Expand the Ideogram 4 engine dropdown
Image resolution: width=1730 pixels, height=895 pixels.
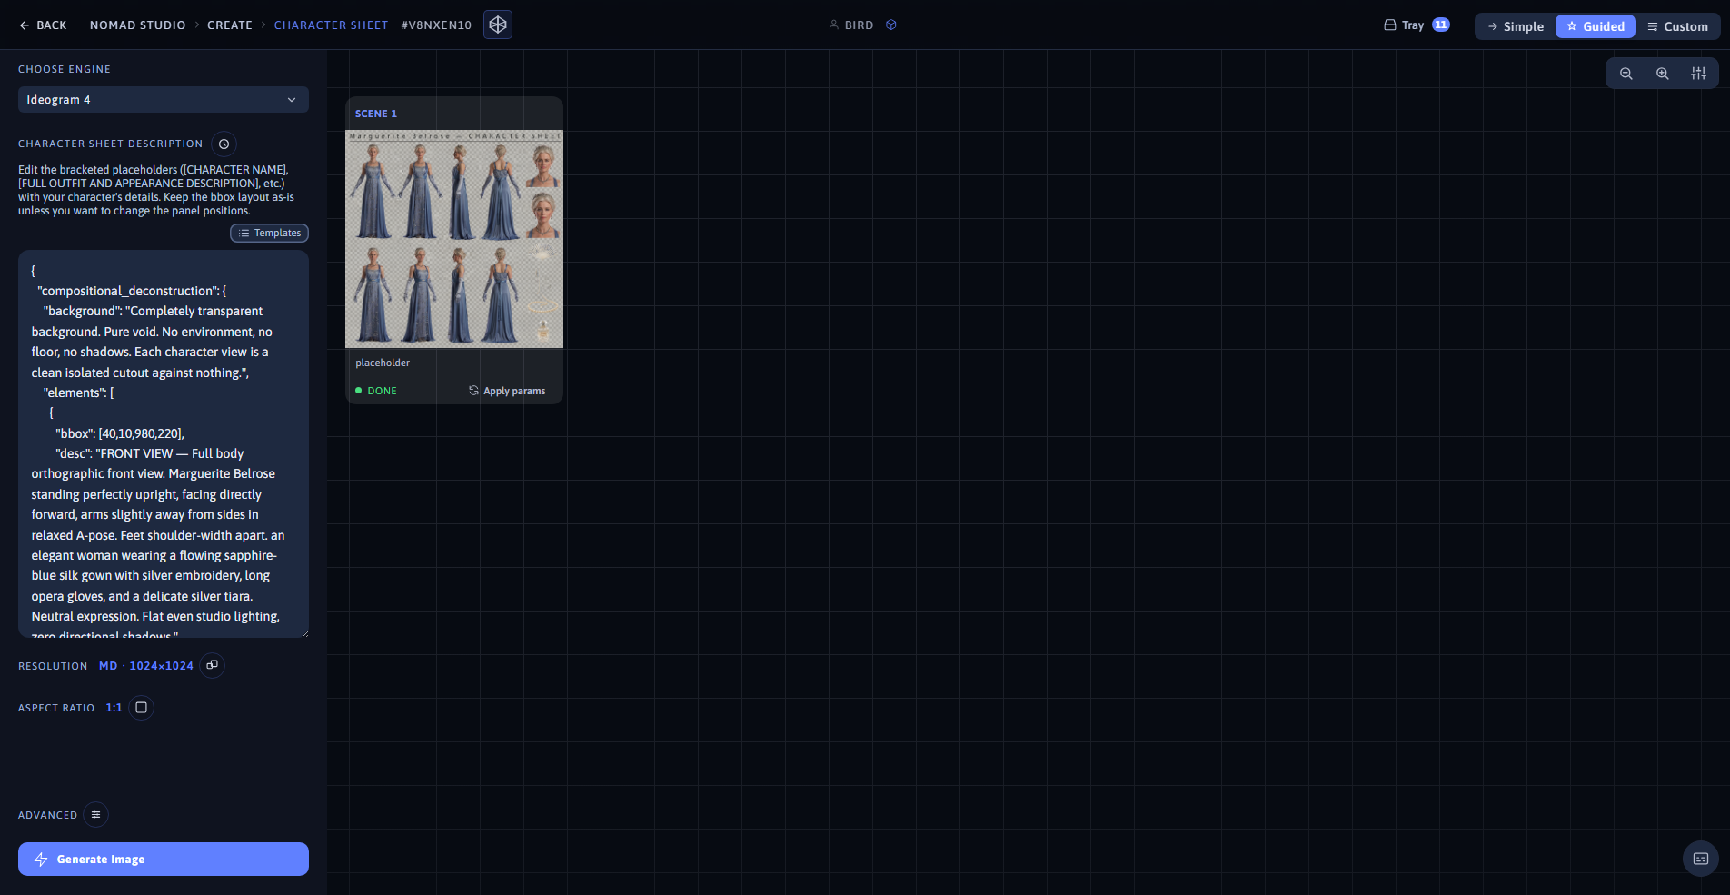[x=164, y=100]
